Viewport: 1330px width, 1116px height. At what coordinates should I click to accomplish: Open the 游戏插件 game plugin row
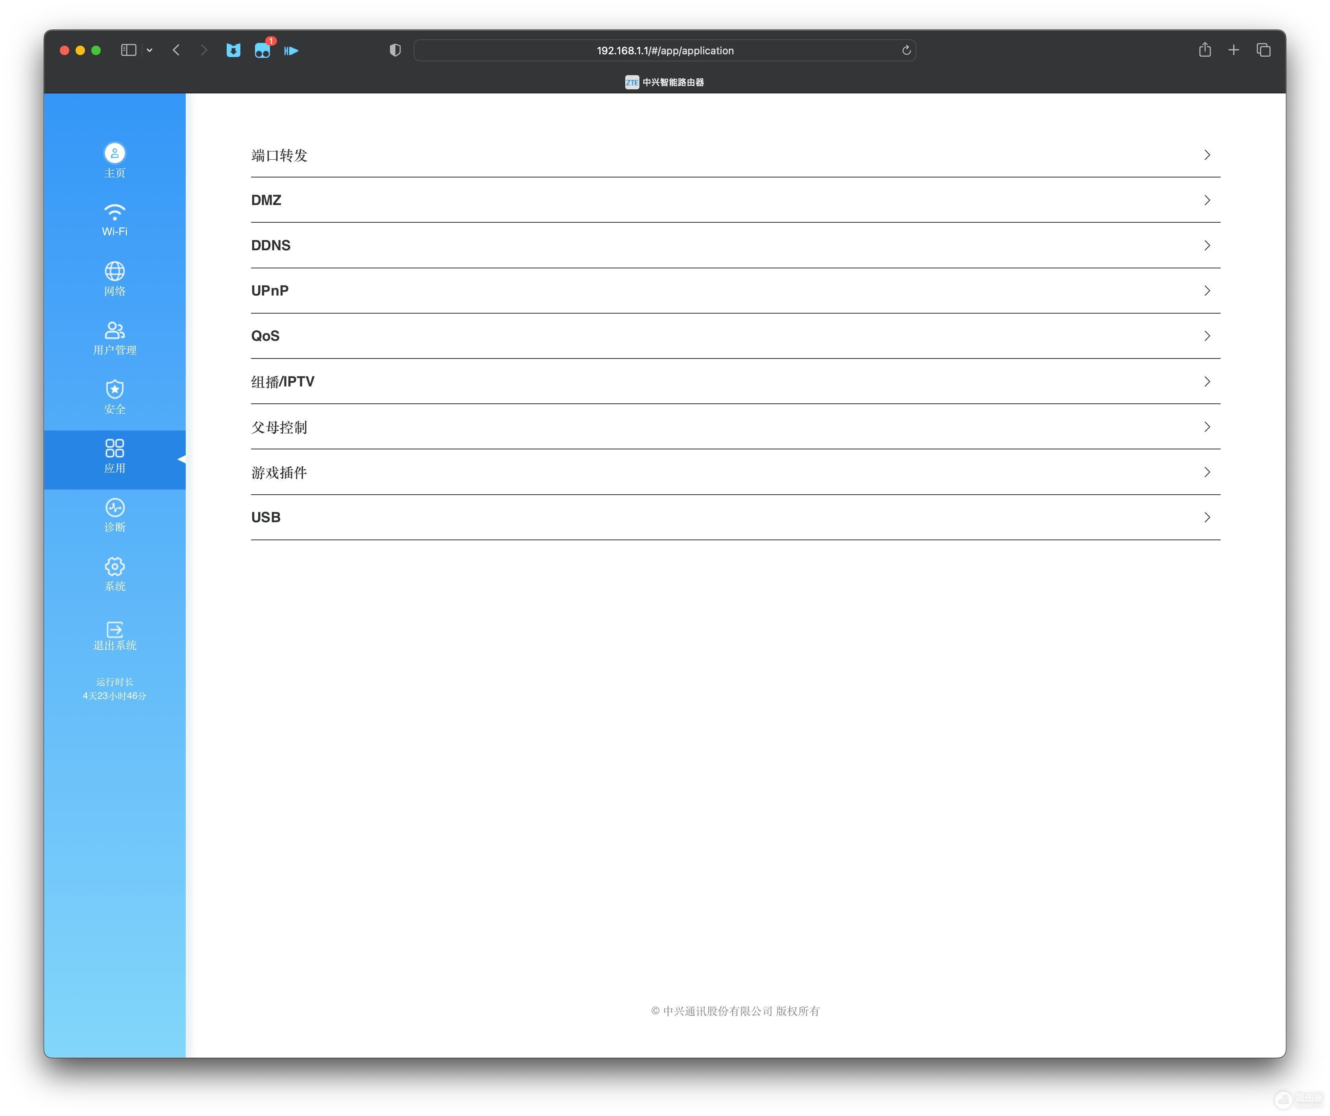(x=735, y=472)
